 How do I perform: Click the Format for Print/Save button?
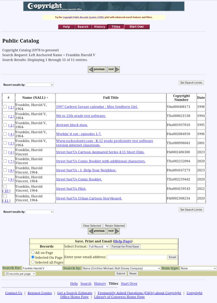tap(125, 247)
